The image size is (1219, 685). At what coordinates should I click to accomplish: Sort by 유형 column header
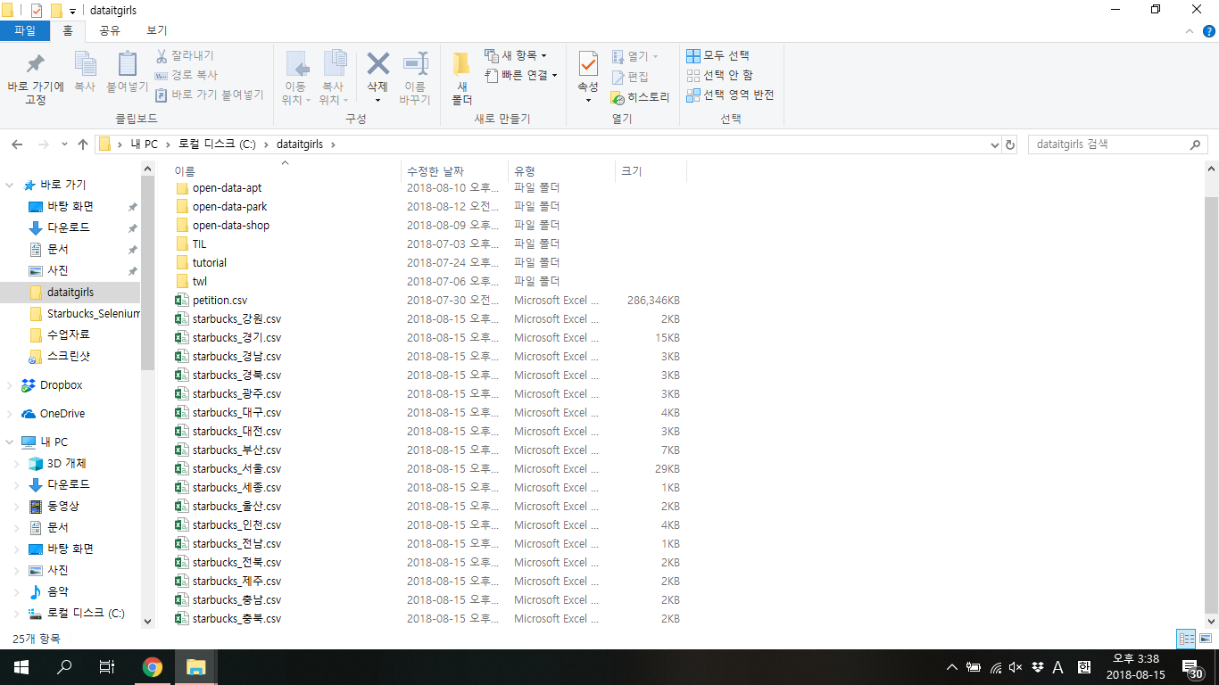(x=562, y=170)
